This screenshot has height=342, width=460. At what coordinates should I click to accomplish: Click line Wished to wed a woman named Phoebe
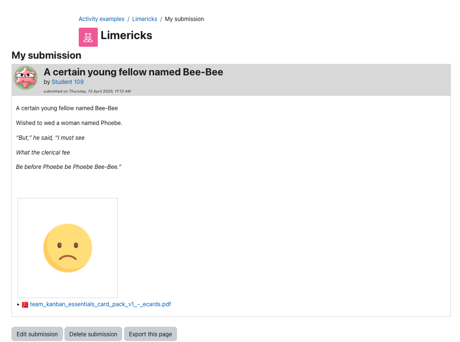(69, 123)
